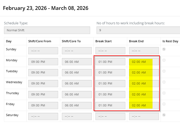The height and width of the screenshot is (123, 180).
Task: Select Friday Shift/Core From time field
Action: coord(43,106)
